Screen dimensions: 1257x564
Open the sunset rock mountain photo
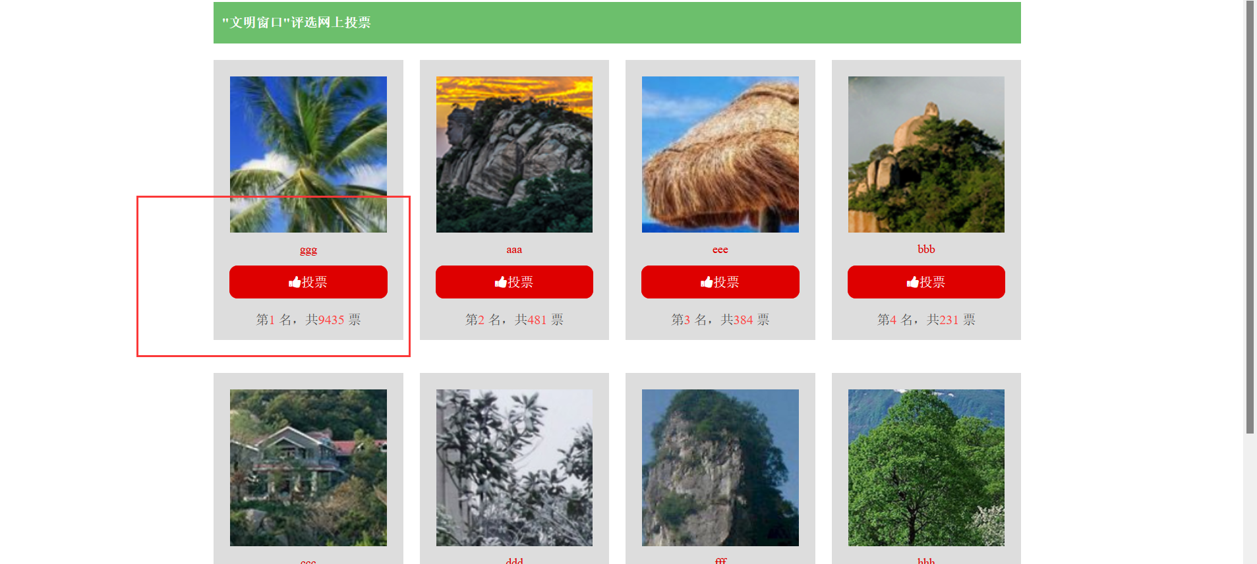click(514, 154)
